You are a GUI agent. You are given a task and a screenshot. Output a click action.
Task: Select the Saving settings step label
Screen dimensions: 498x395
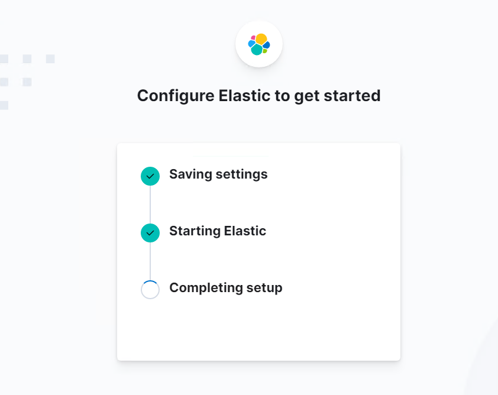218,174
